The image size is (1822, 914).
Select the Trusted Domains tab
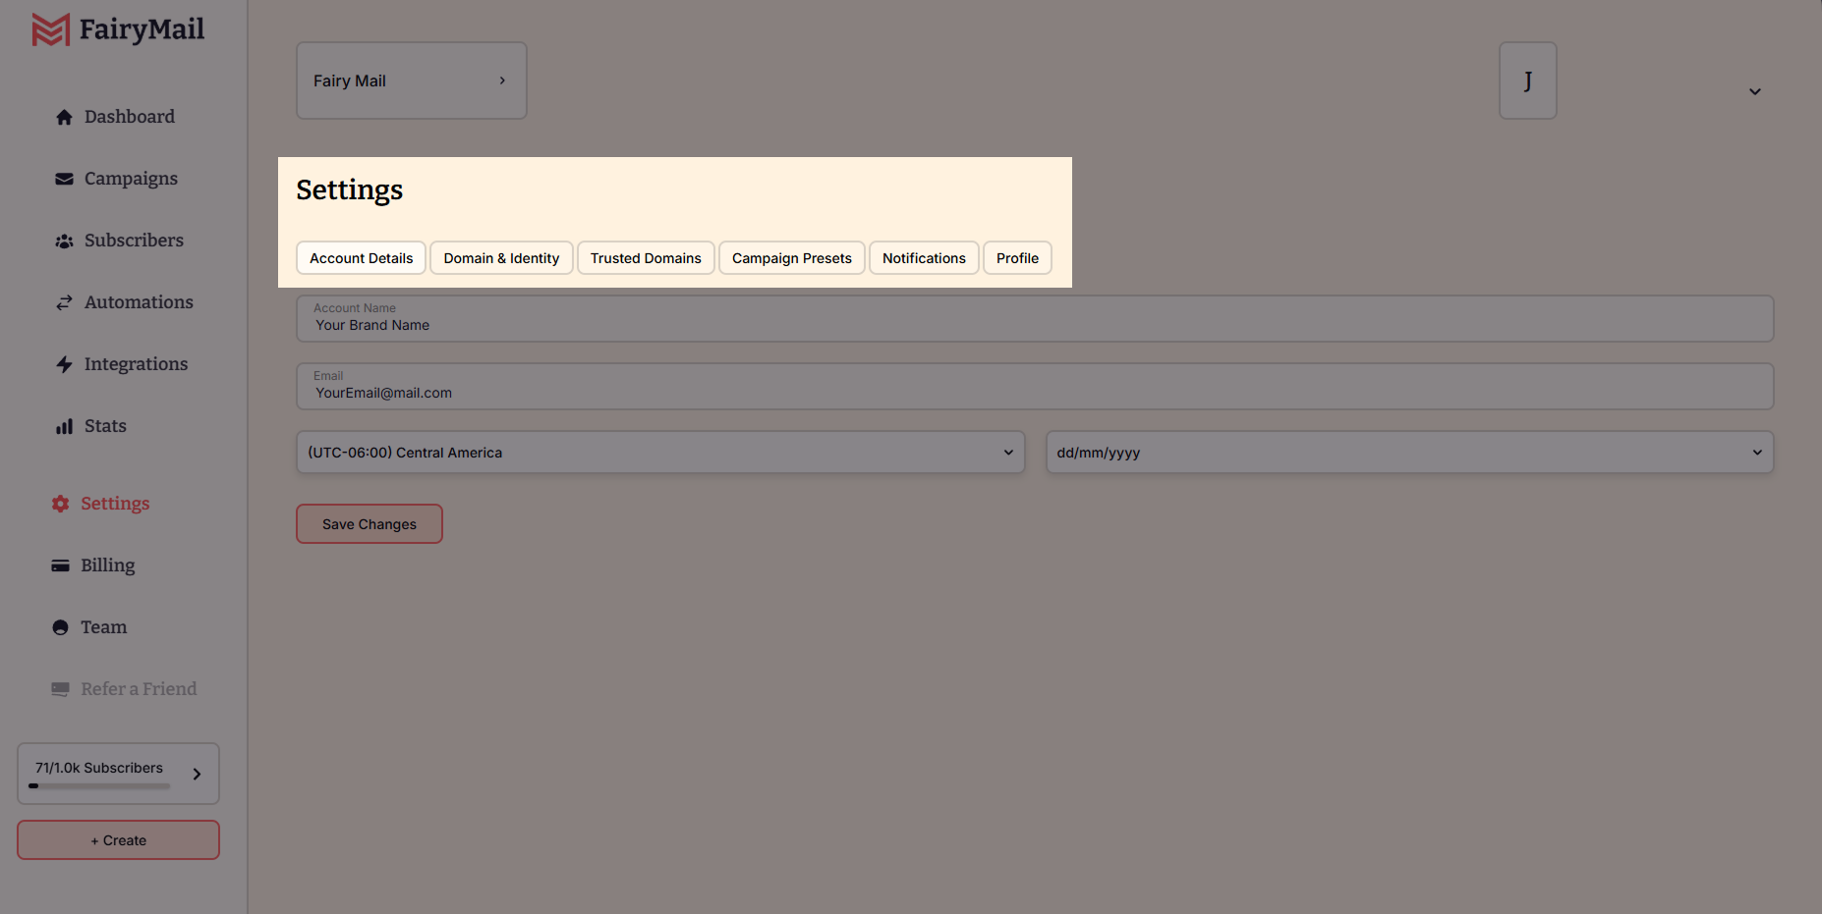[x=645, y=258]
